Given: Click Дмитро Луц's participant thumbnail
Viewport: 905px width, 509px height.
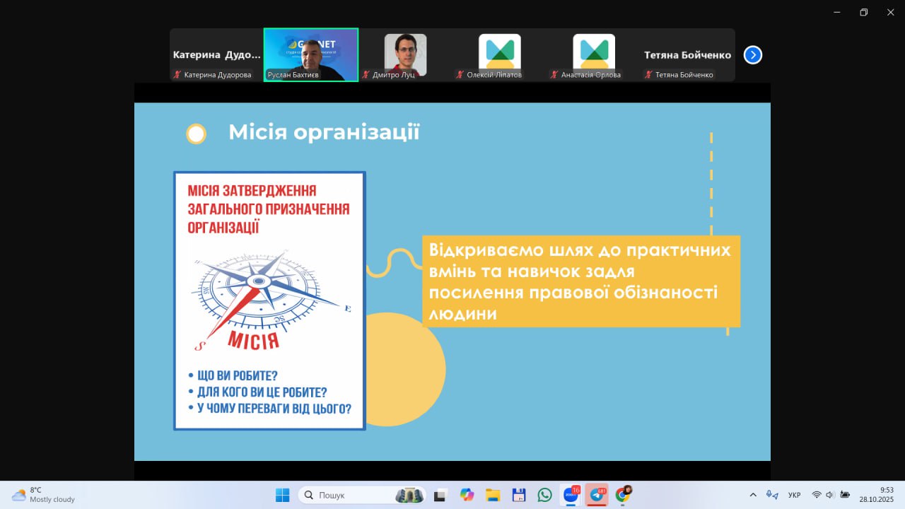Looking at the screenshot, I should pos(405,54).
